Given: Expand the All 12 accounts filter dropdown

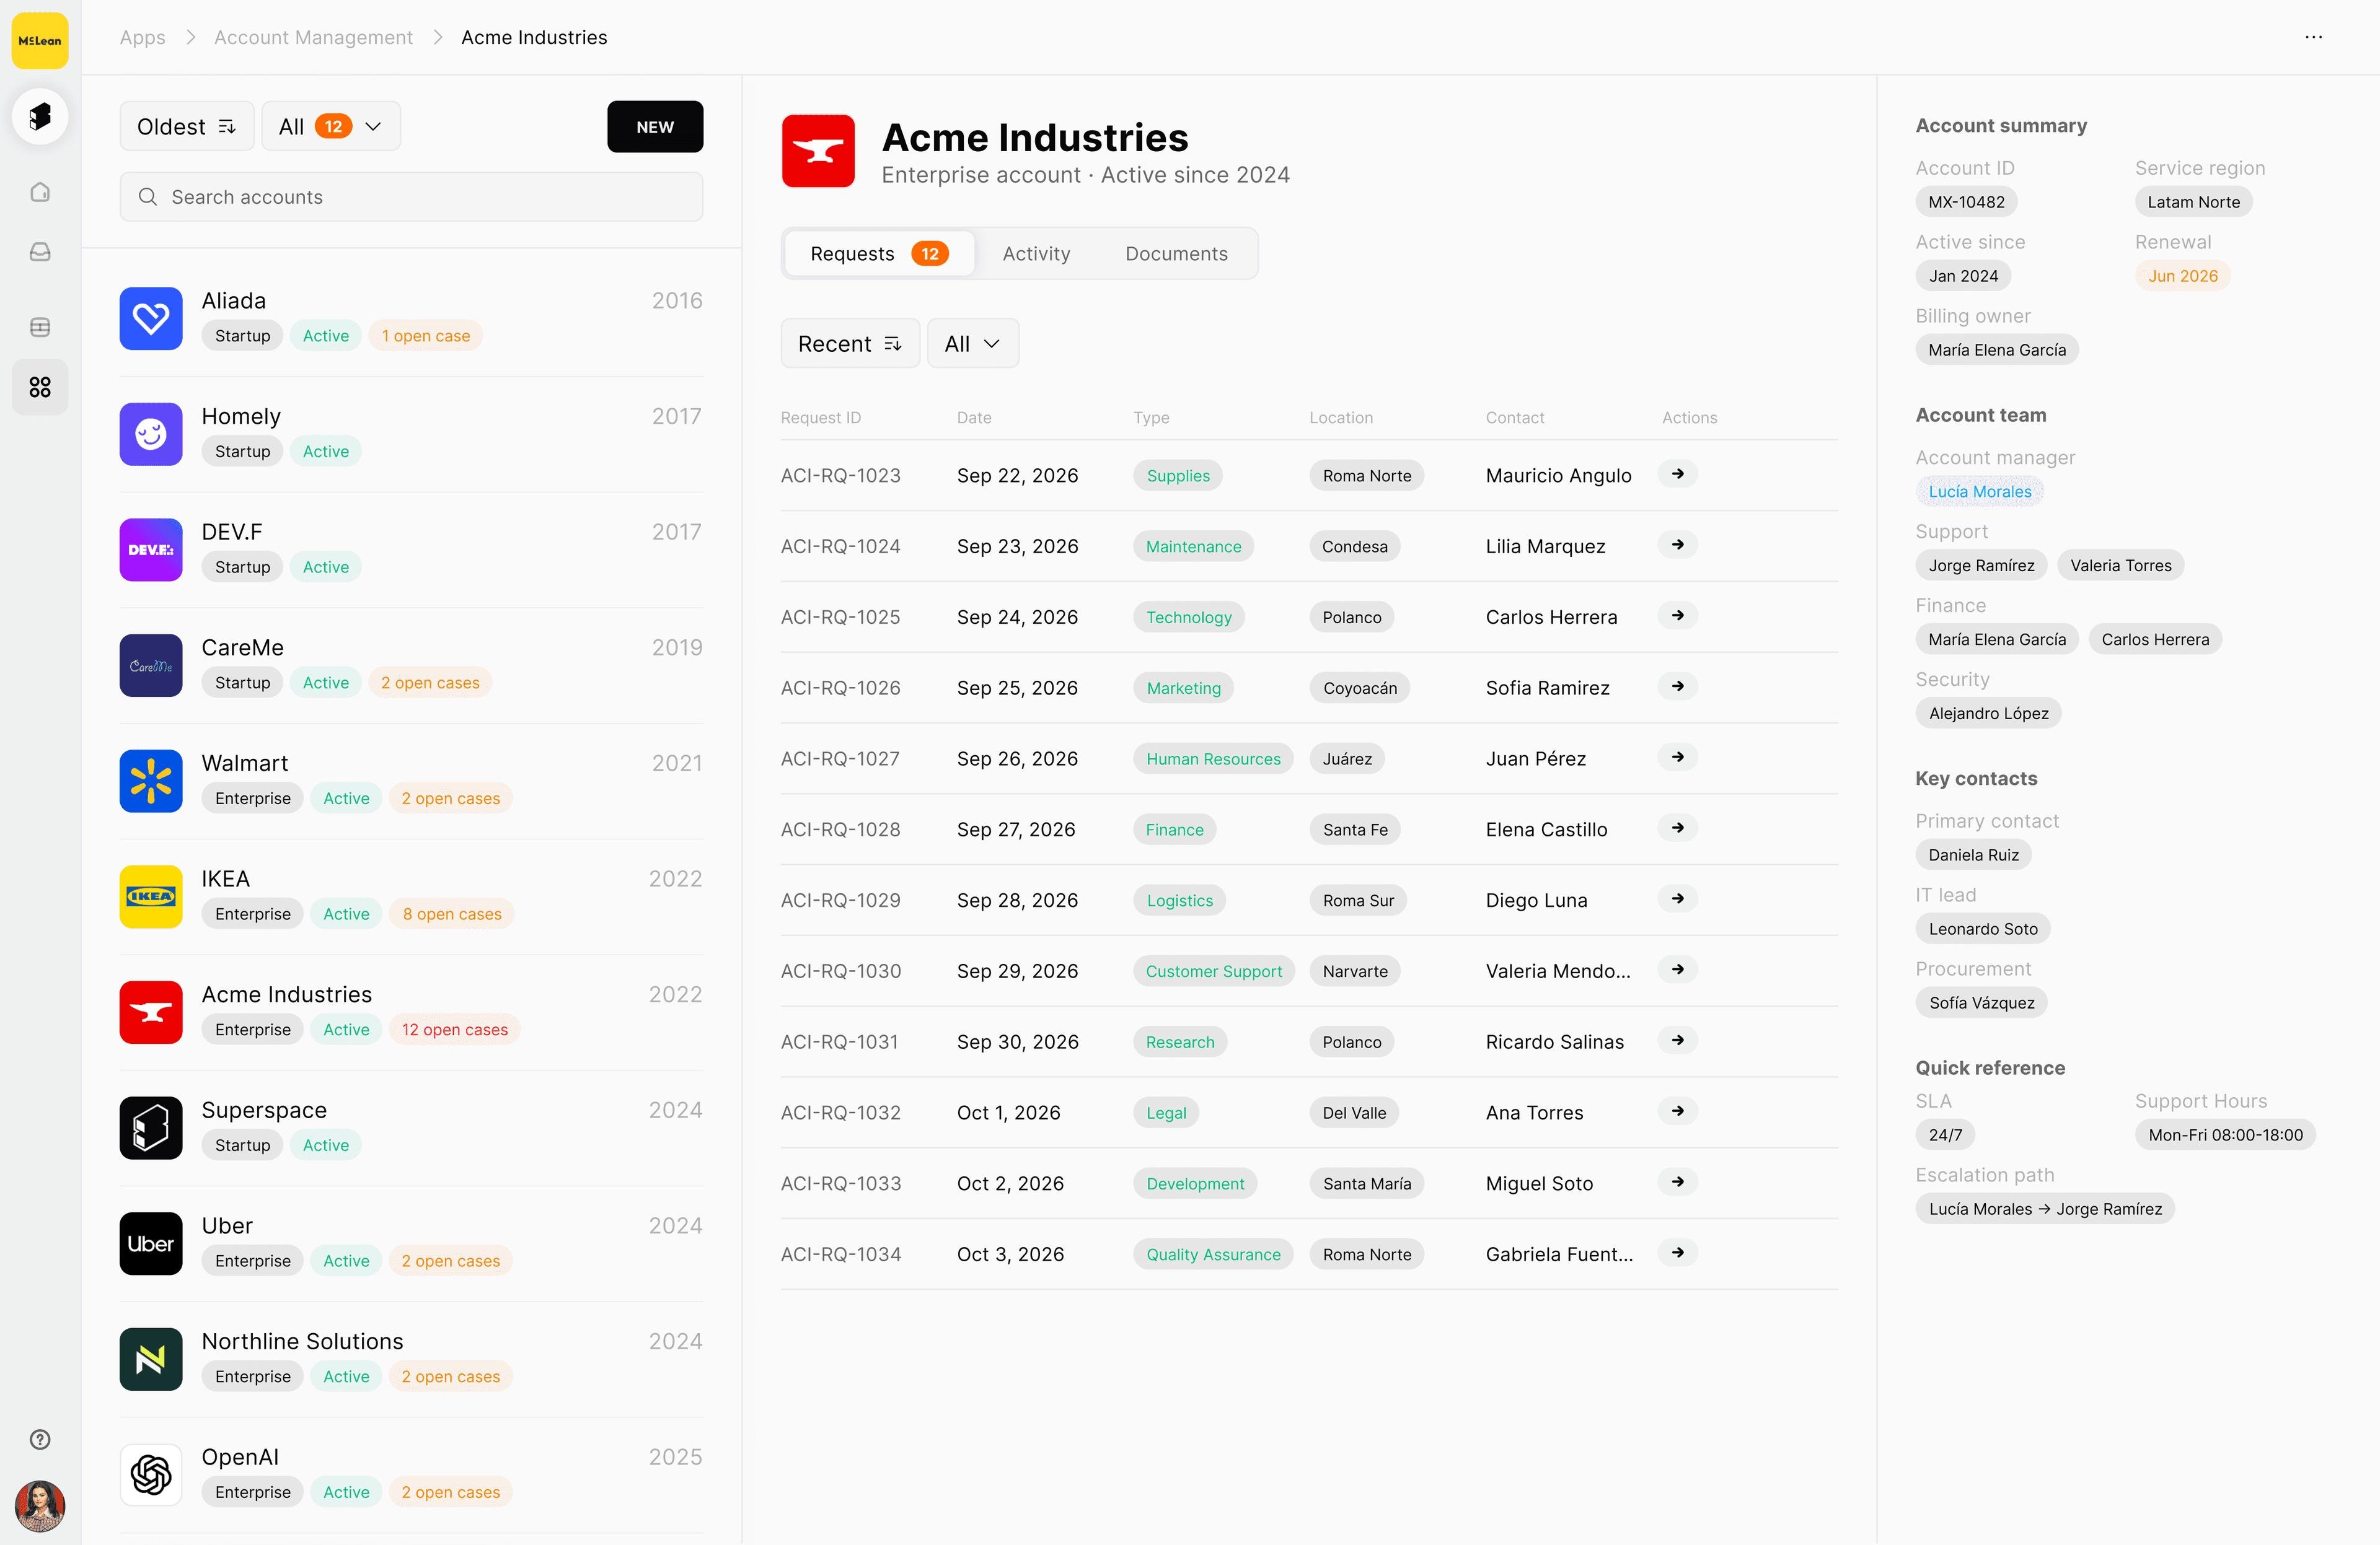Looking at the screenshot, I should pos(331,127).
